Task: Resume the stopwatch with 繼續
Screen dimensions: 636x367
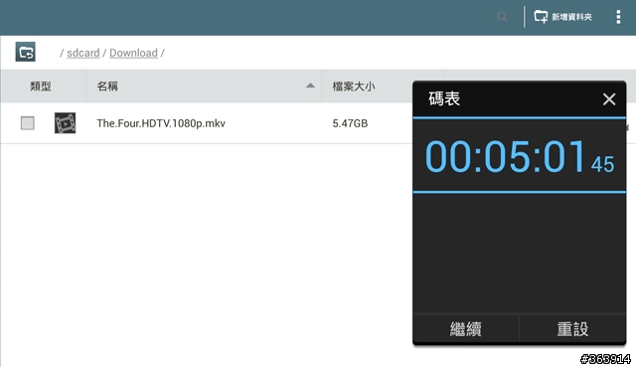Action: click(466, 329)
